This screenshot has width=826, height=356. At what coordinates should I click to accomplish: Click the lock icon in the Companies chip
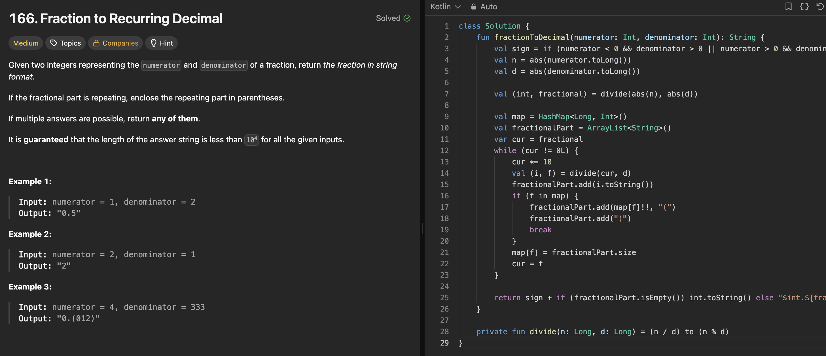[96, 43]
